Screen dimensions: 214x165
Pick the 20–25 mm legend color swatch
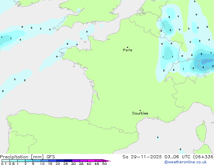pyautogui.click(x=60, y=161)
